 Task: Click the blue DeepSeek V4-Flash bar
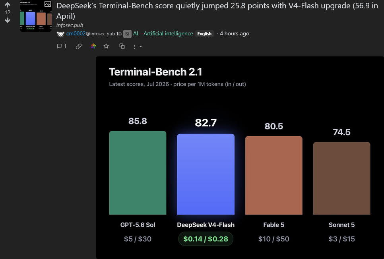click(206, 174)
